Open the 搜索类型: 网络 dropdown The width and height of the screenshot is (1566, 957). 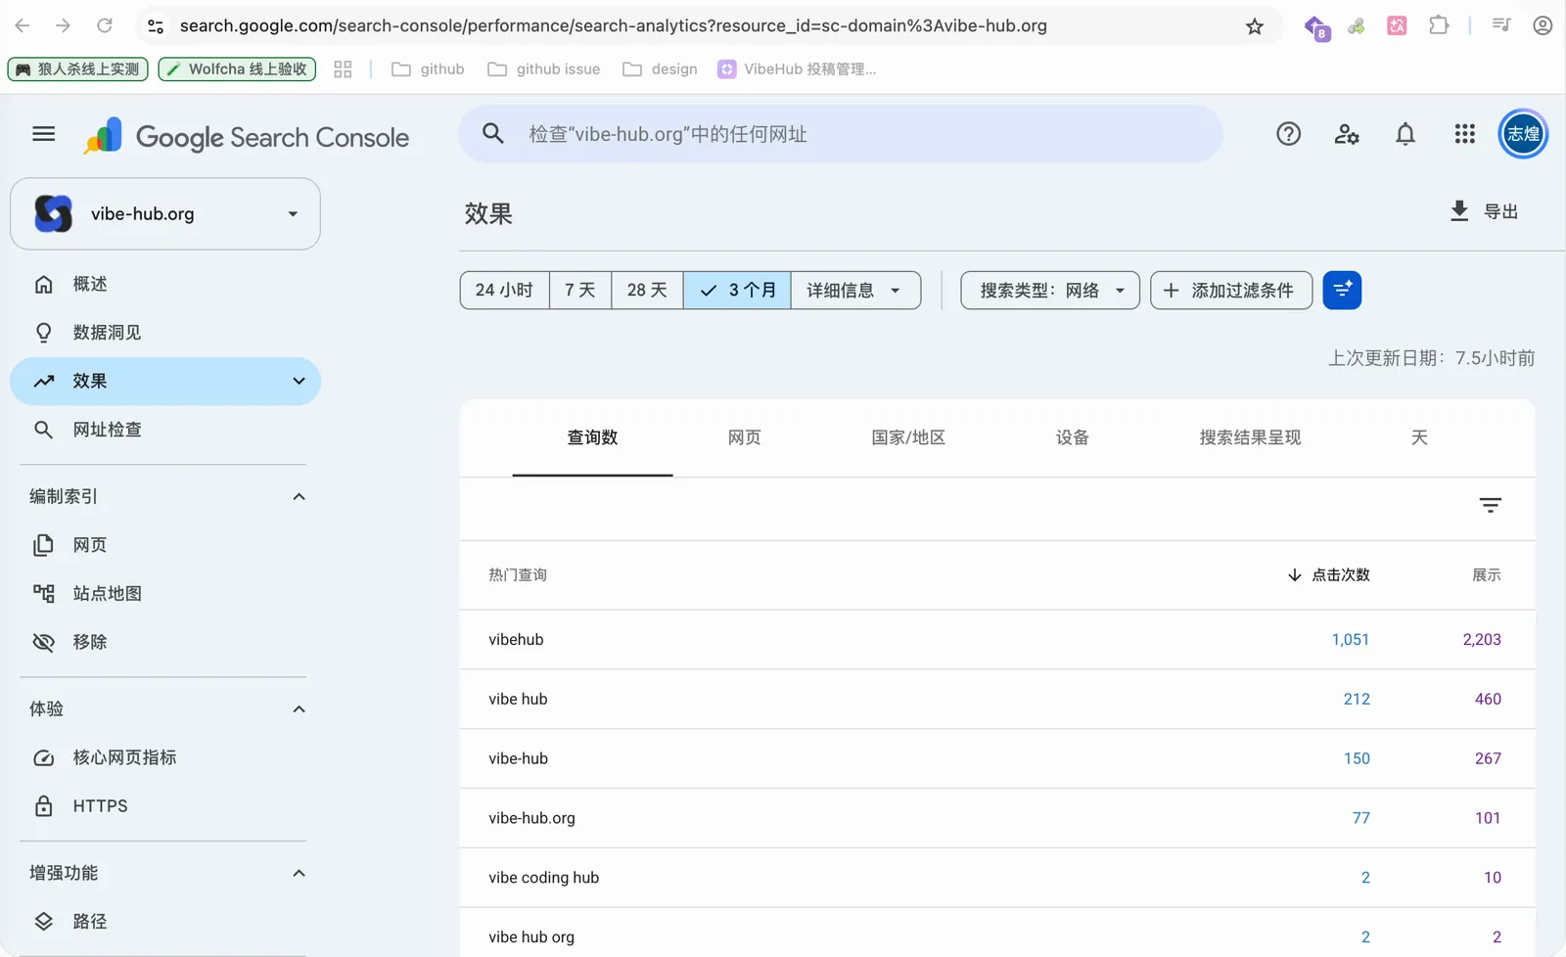(1050, 290)
